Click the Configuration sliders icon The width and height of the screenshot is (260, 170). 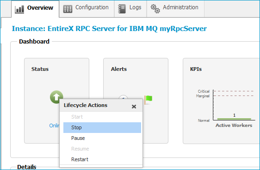(68, 9)
